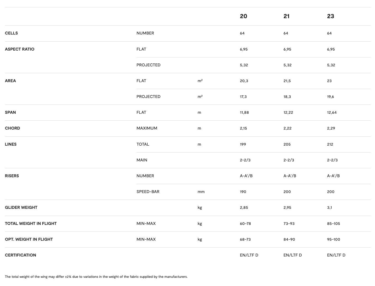The image size is (375, 286).
Task: Click the size 21 column header
Action: pyautogui.click(x=286, y=16)
